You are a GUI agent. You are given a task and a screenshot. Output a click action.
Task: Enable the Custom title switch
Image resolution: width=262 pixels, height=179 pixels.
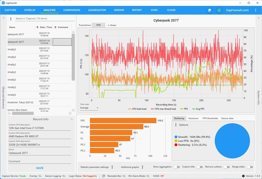[x=200, y=167]
